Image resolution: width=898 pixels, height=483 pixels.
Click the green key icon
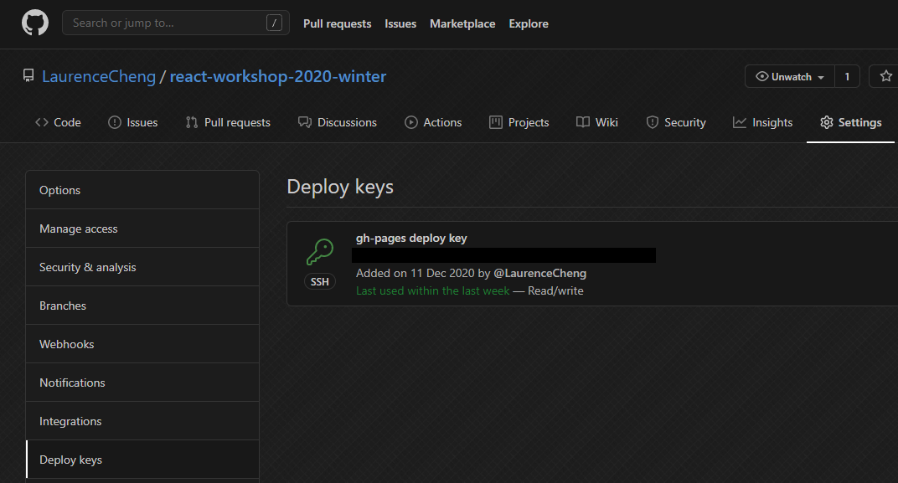(x=319, y=252)
